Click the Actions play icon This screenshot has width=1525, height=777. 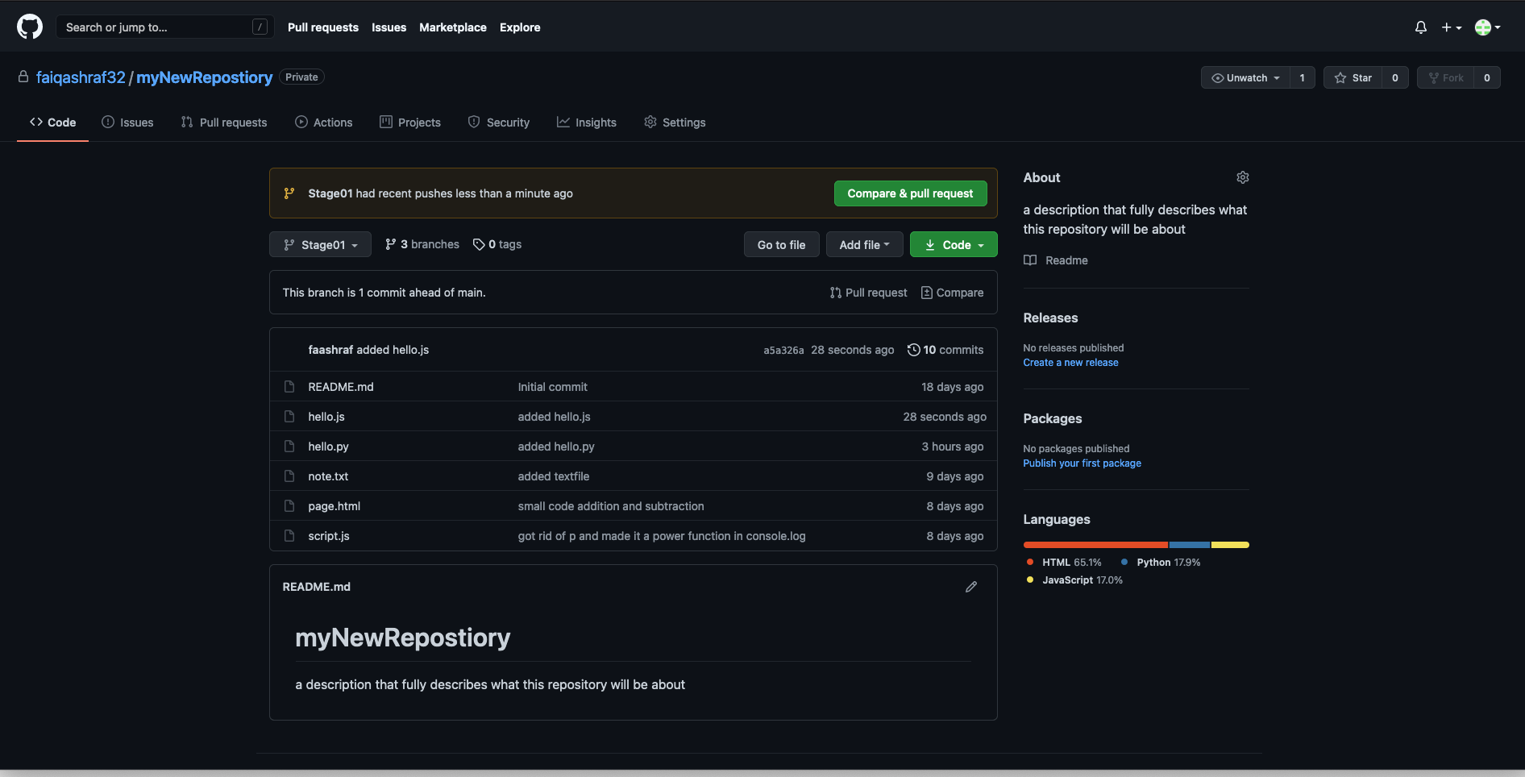[301, 122]
